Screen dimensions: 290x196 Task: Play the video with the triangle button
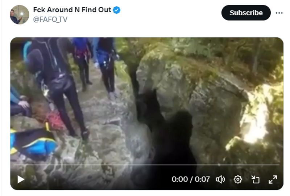tap(21, 179)
